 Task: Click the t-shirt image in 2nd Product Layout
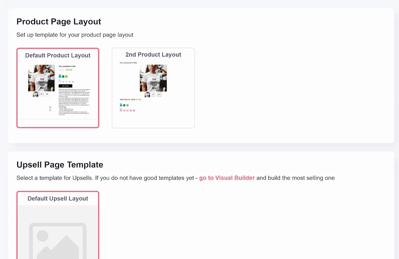click(x=153, y=78)
